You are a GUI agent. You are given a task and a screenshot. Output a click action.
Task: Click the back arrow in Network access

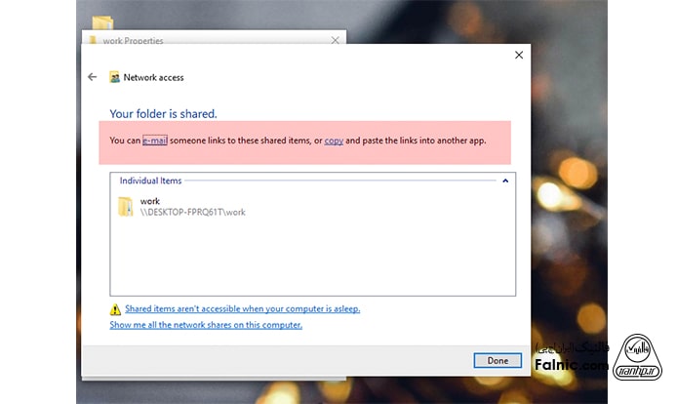coord(93,77)
